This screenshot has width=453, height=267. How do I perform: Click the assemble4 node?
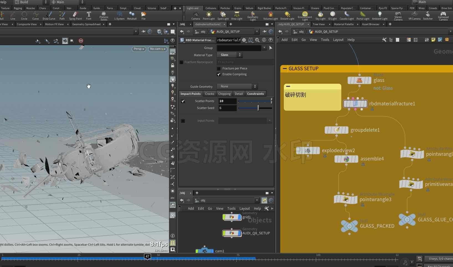tap(346, 159)
